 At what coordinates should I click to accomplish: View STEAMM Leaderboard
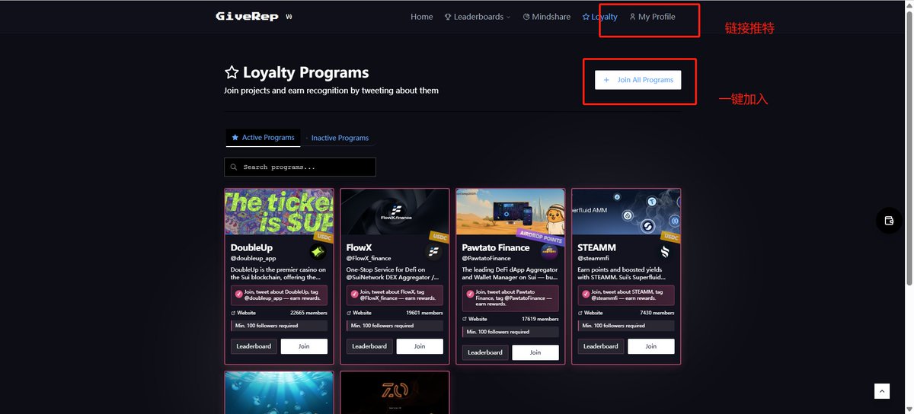click(x=601, y=346)
